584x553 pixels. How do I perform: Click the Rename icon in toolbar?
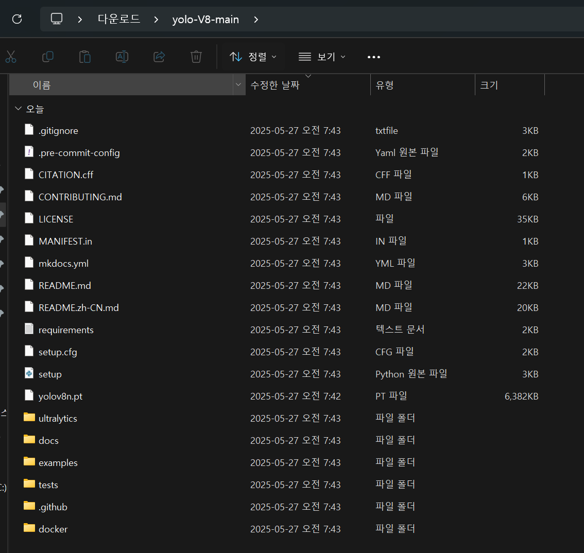[x=122, y=57]
